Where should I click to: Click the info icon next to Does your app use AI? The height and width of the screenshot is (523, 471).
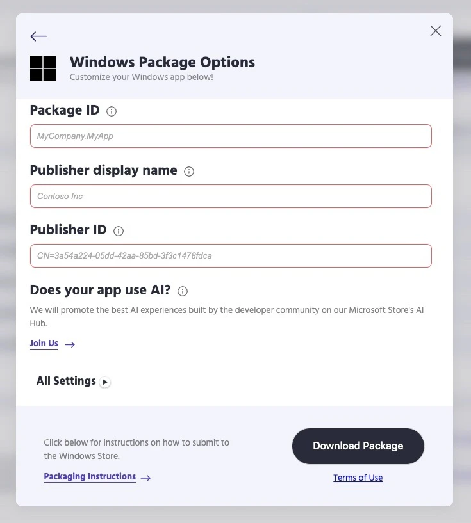183,291
